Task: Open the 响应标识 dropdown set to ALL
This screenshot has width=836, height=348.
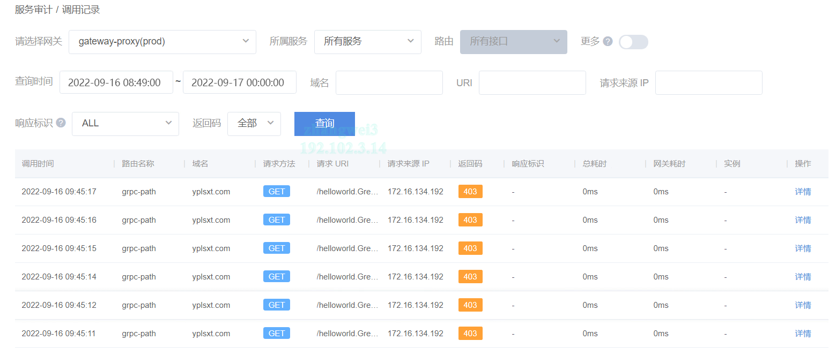Action: click(x=125, y=124)
